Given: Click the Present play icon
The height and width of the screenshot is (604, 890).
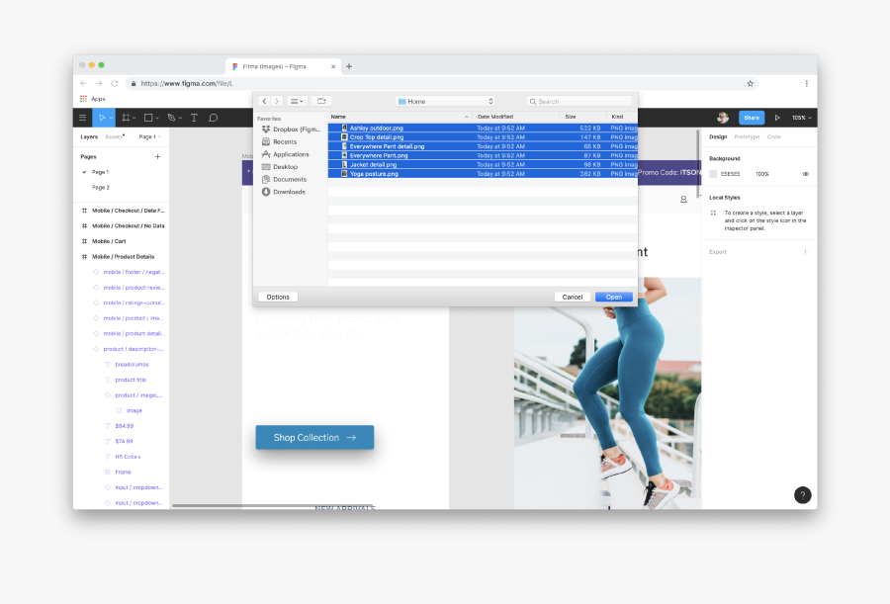Looking at the screenshot, I should click(x=777, y=118).
